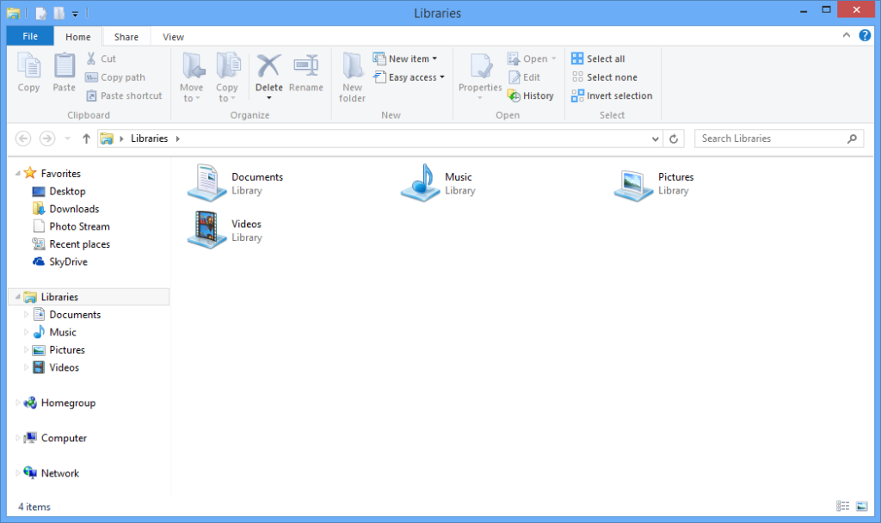Switch to details view in the status bar
Screen dimensions: 881x523
[842, 506]
